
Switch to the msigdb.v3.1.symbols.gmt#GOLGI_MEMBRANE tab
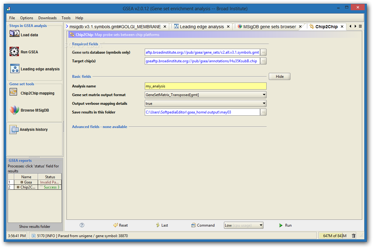pyautogui.click(x=115, y=27)
